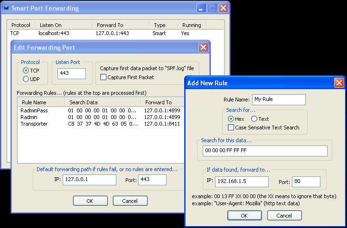Click the Rule Name column header

42,102
